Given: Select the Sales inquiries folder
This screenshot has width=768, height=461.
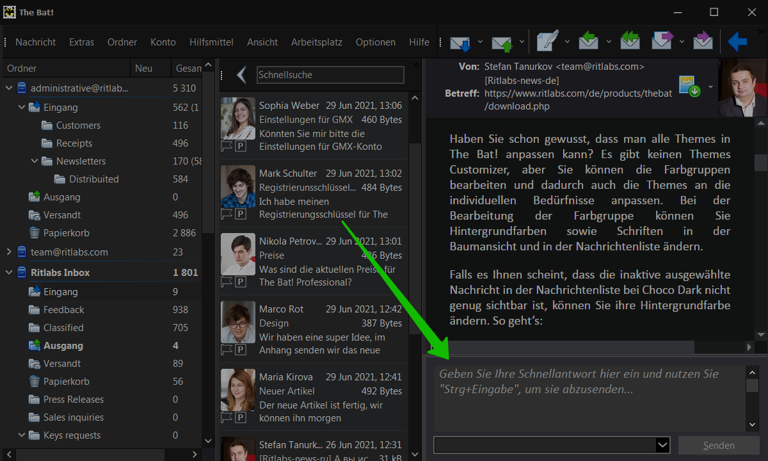Looking at the screenshot, I should [74, 417].
